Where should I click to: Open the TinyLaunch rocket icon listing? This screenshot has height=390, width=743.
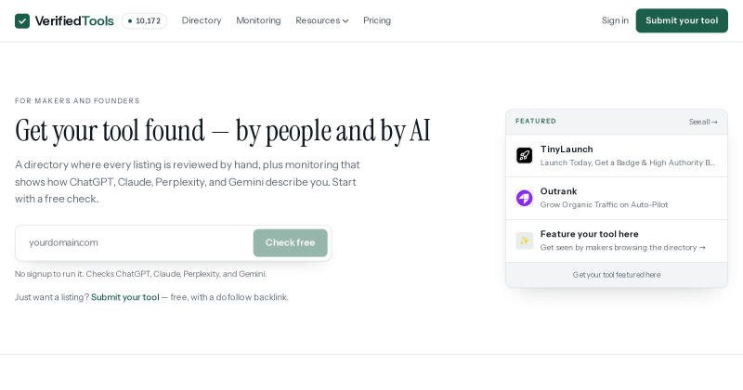(524, 155)
